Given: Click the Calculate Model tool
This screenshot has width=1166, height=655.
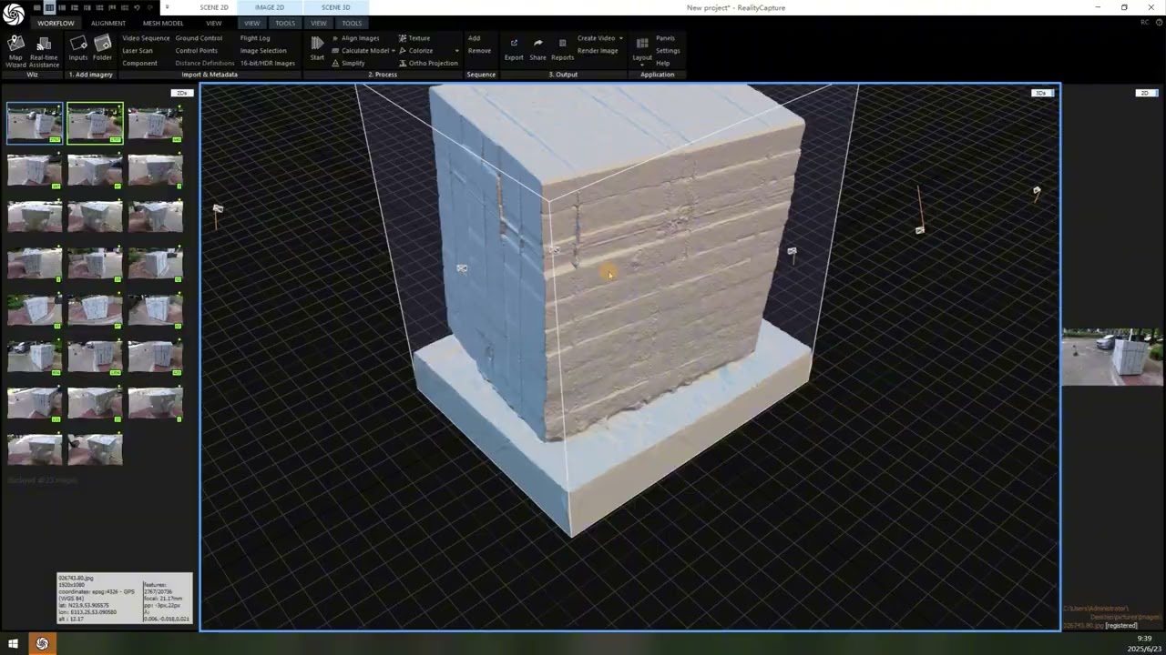Looking at the screenshot, I should pyautogui.click(x=360, y=51).
